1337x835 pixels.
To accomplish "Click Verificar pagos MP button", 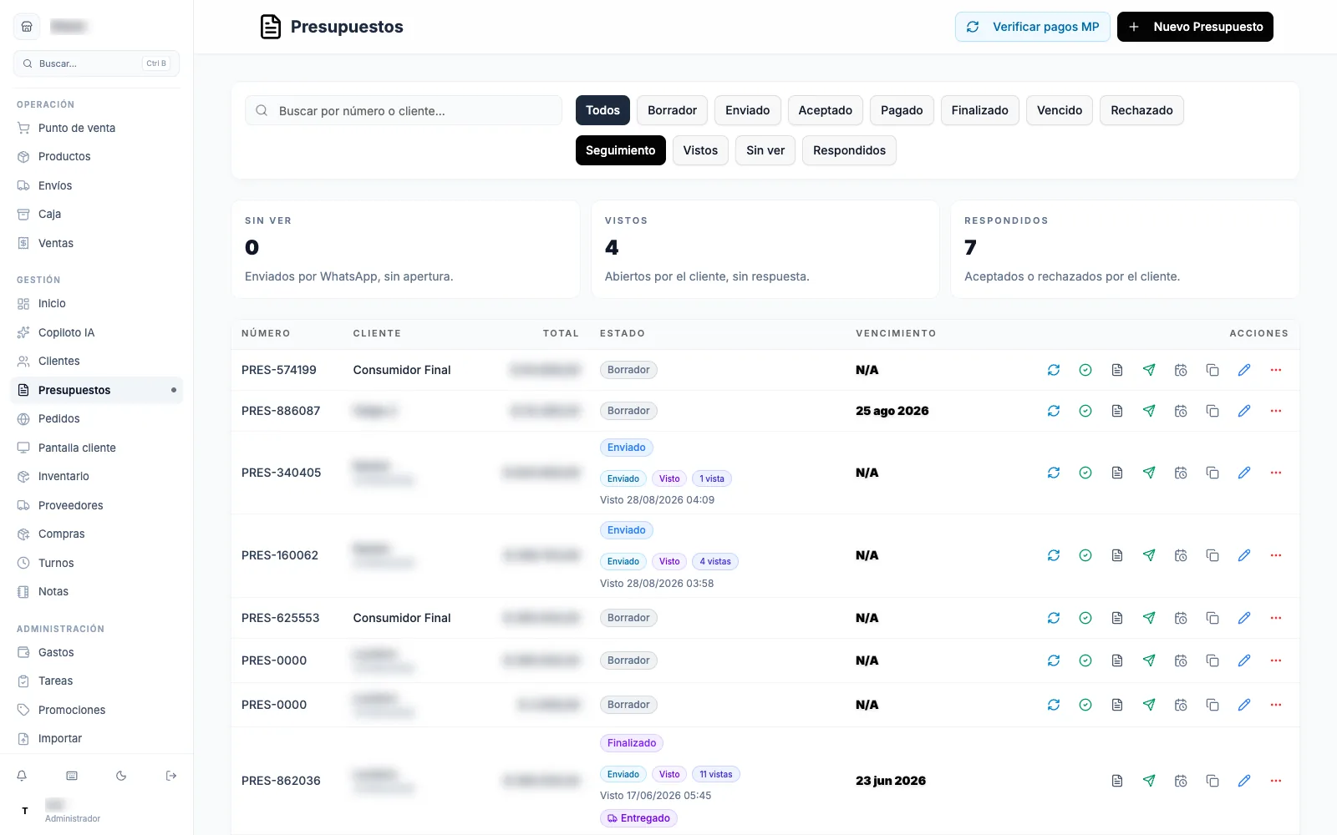I will tap(1033, 27).
